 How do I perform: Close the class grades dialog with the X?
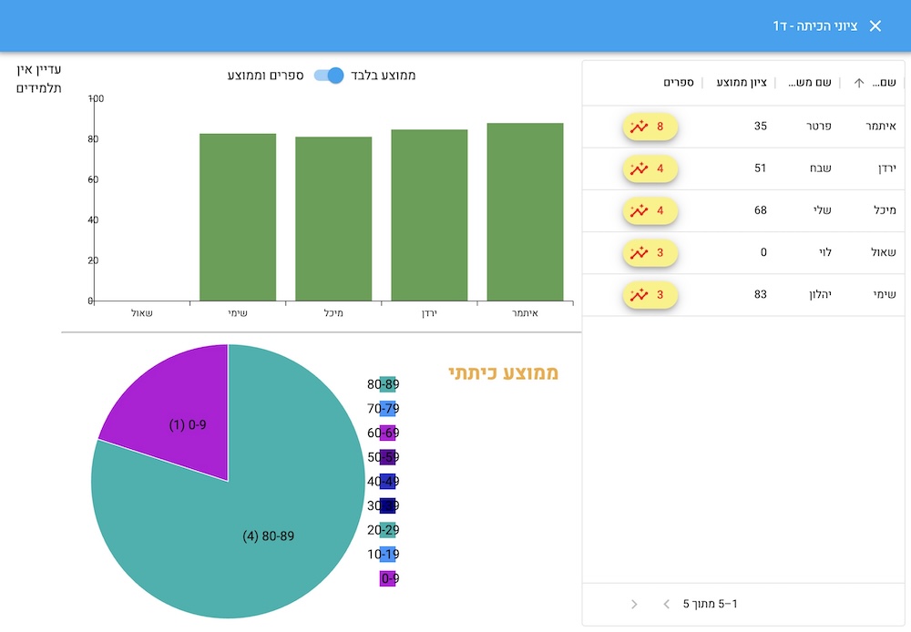coord(875,25)
